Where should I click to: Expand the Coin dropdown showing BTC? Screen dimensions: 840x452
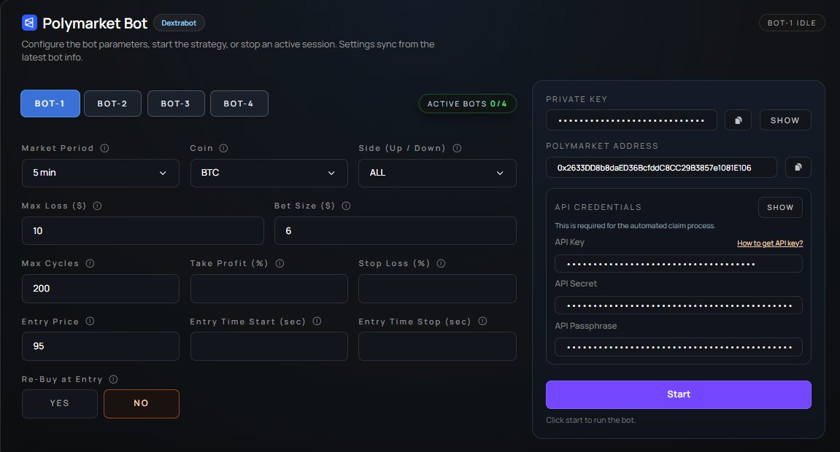[x=269, y=173]
